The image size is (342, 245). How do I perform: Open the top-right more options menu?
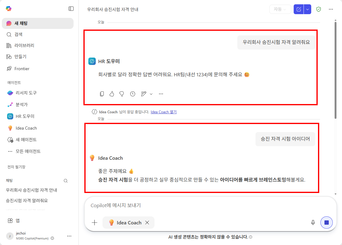tap(331, 9)
